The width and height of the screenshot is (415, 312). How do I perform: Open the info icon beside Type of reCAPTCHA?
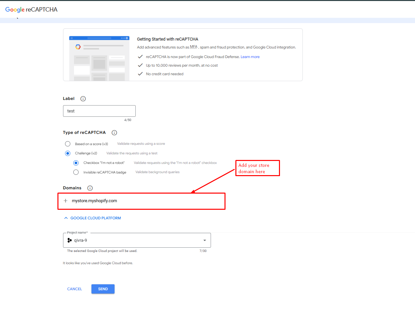point(114,133)
